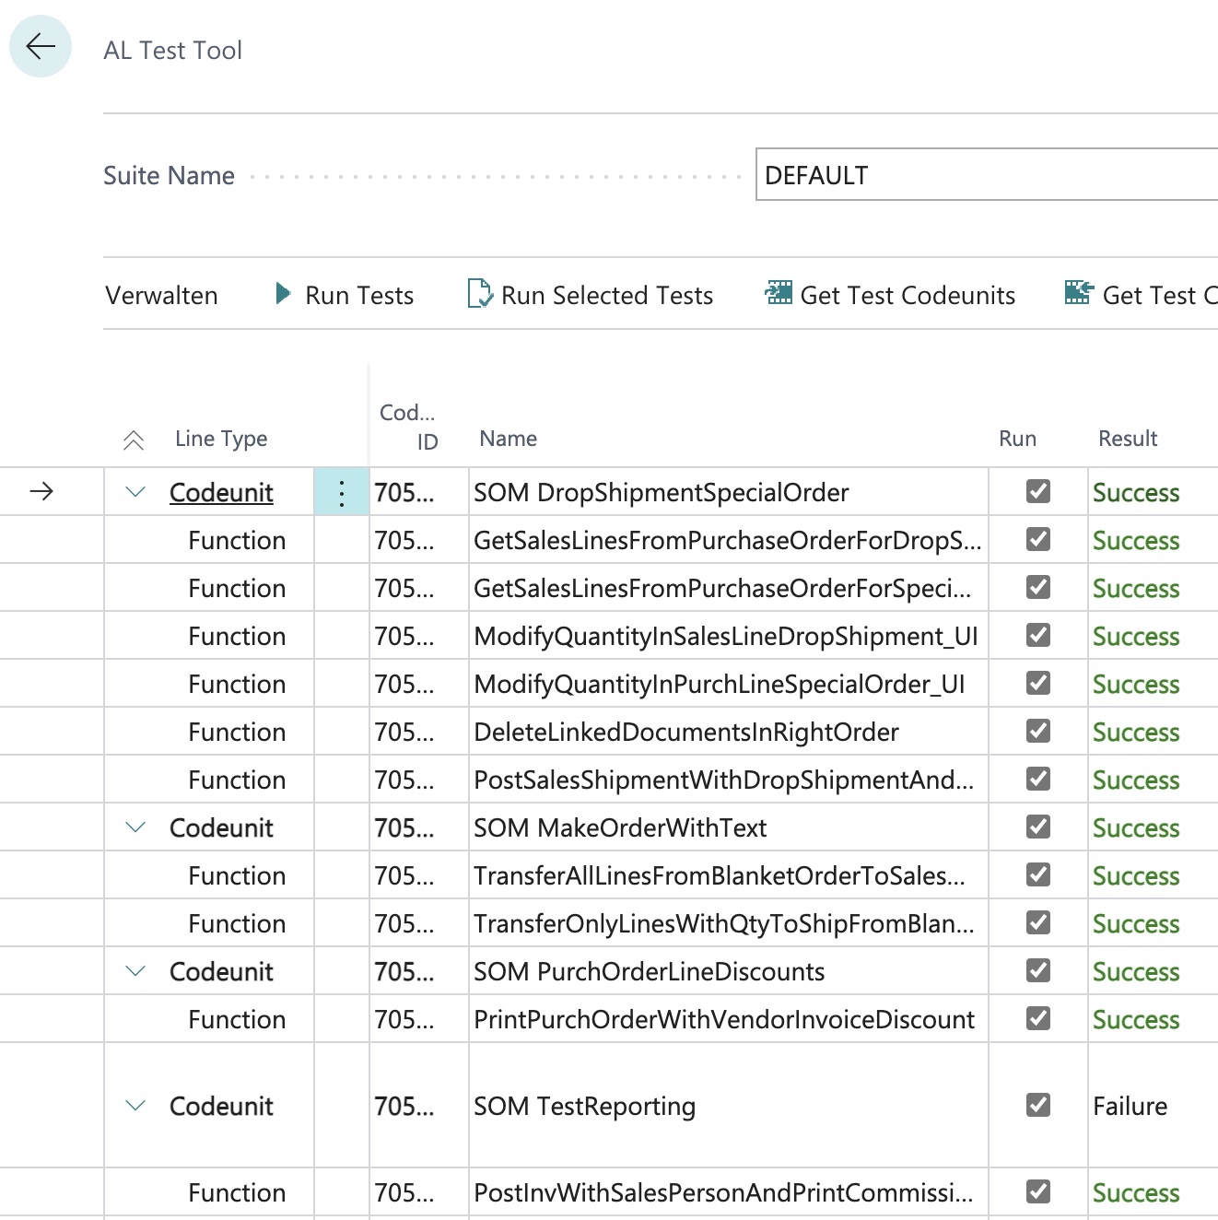Toggle Run checkbox for SOM MakeOrderWithText

tap(1038, 827)
